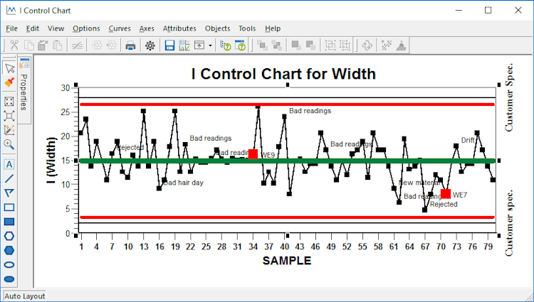Select the arrow pointer tool

pos(9,68)
